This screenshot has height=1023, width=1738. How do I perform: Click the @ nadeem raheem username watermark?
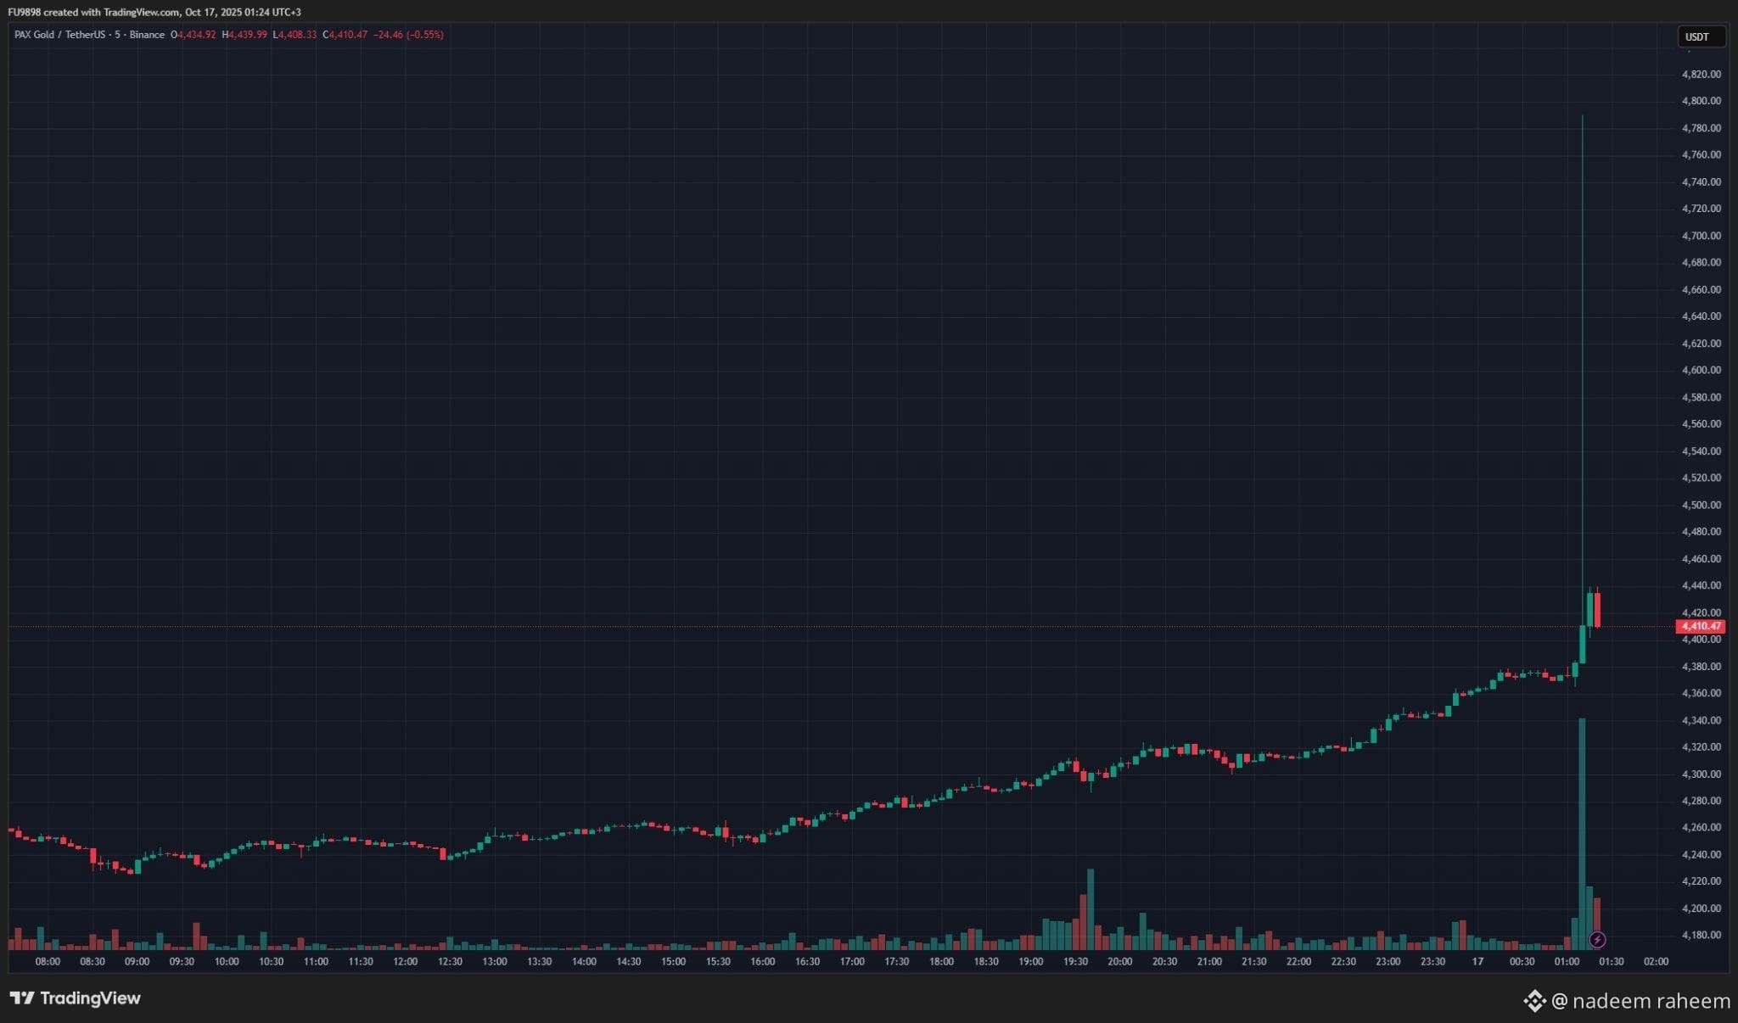click(x=1640, y=1001)
